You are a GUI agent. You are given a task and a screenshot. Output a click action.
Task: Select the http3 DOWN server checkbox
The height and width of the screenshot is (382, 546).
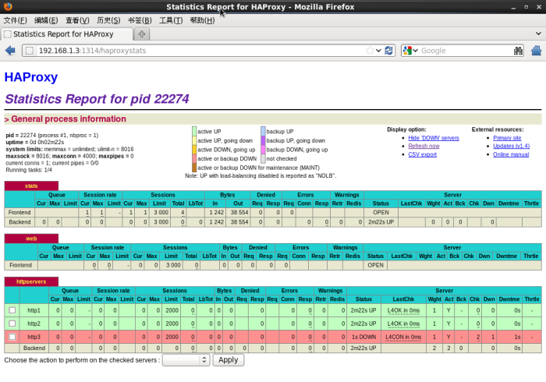(12, 336)
